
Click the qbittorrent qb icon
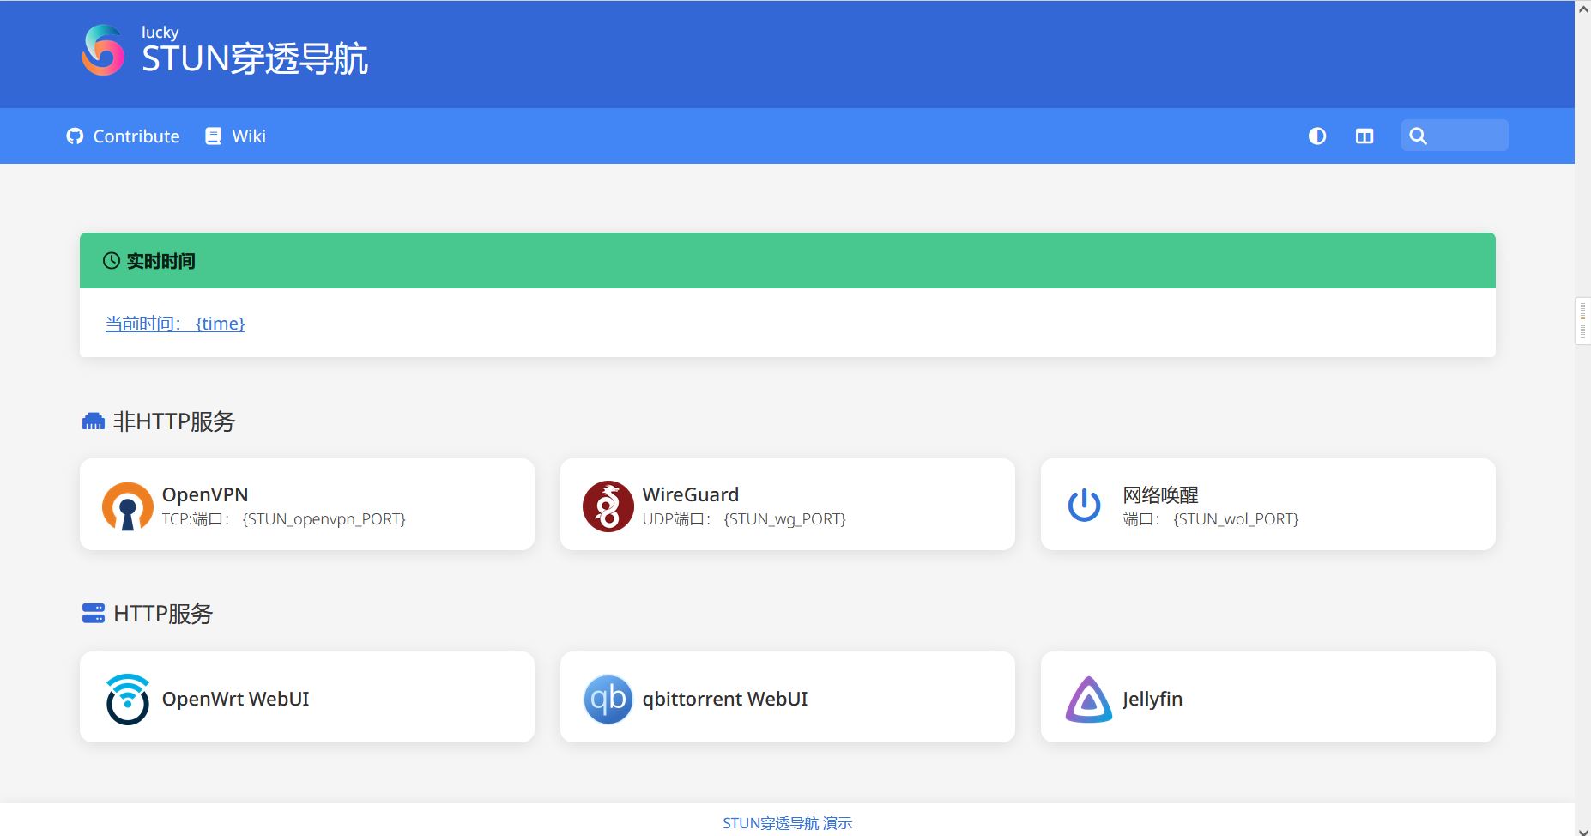pyautogui.click(x=608, y=699)
